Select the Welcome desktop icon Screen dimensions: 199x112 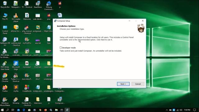(x=27, y=16)
